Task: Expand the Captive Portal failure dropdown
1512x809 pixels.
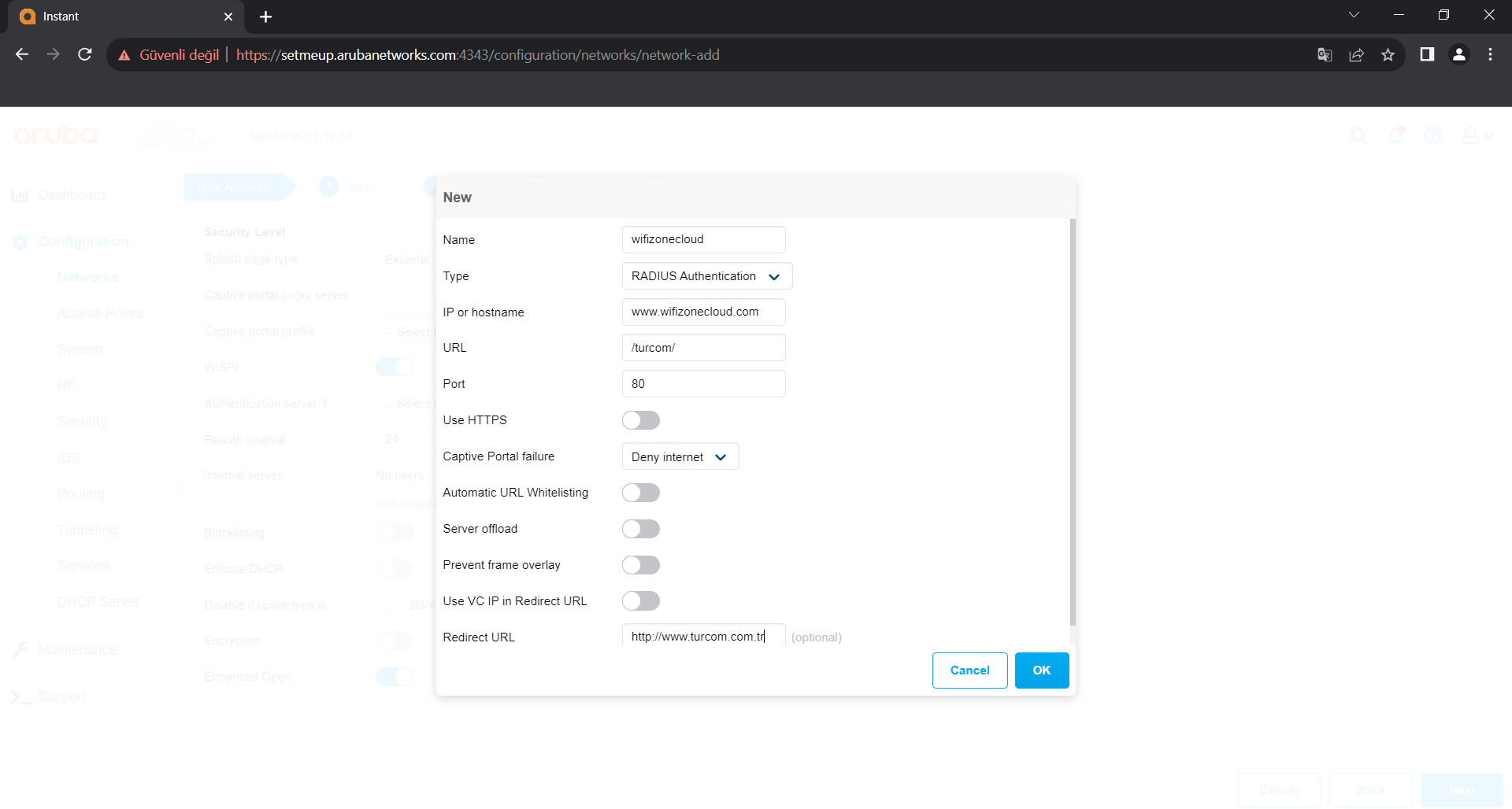Action: 680,457
